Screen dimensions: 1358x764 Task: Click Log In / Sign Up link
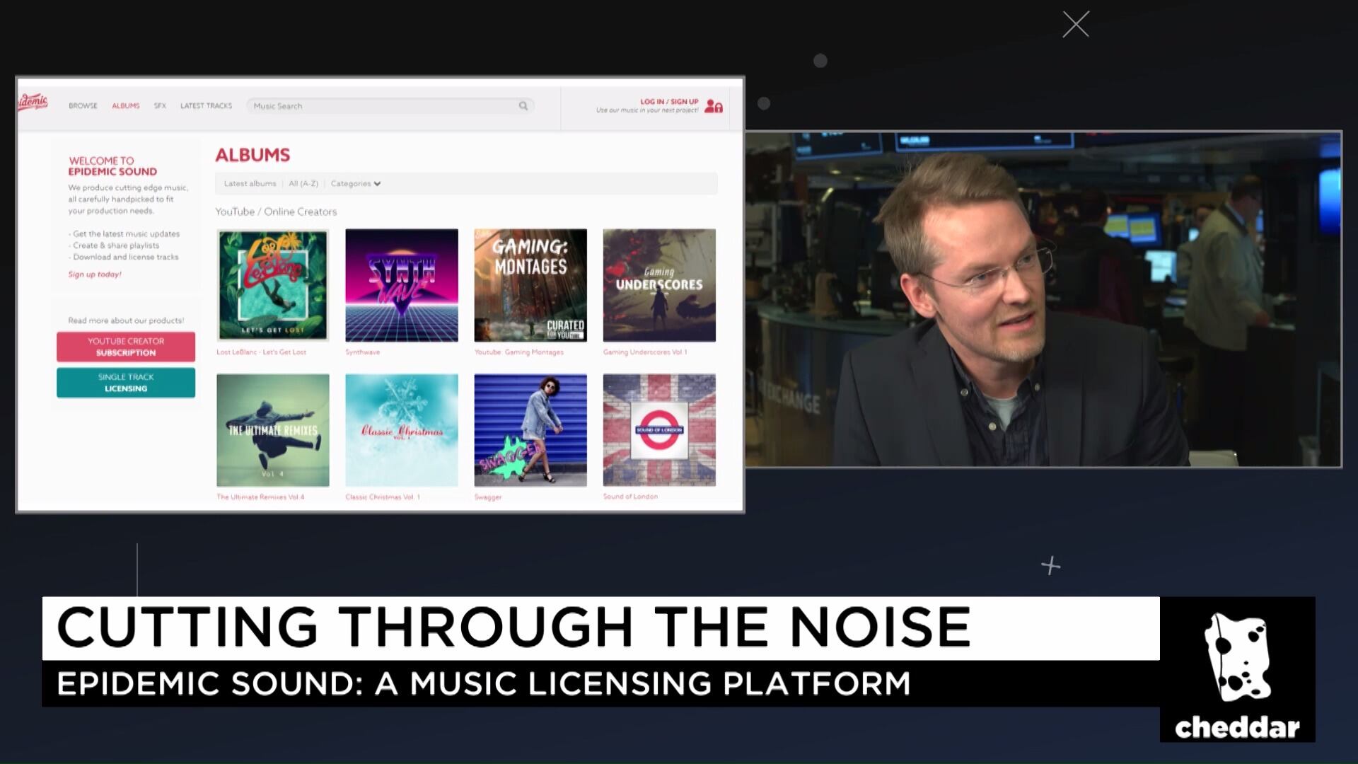point(669,102)
